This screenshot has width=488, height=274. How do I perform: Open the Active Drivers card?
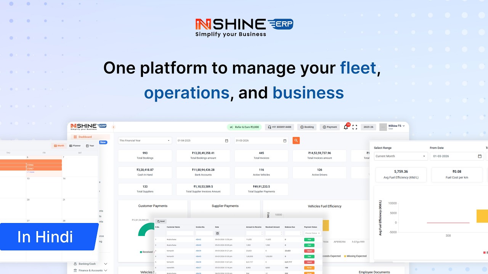pos(319,172)
